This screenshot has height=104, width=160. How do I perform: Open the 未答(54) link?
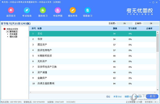coord(118,97)
